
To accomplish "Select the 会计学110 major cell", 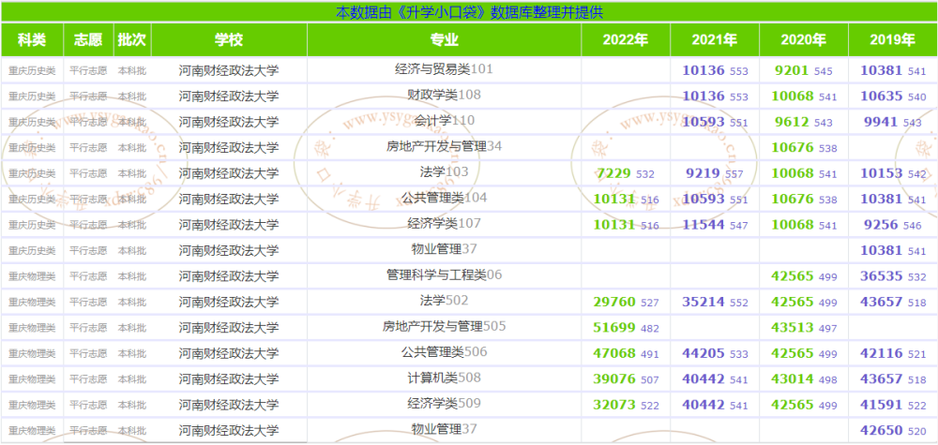I will coord(445,121).
